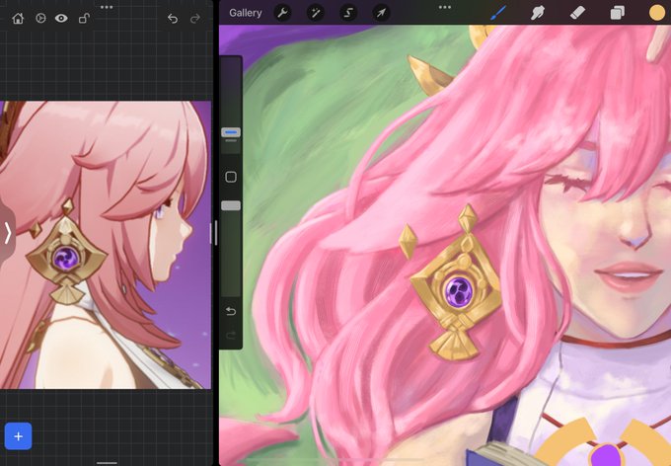Adjust the brush size slider handle

pos(231,132)
